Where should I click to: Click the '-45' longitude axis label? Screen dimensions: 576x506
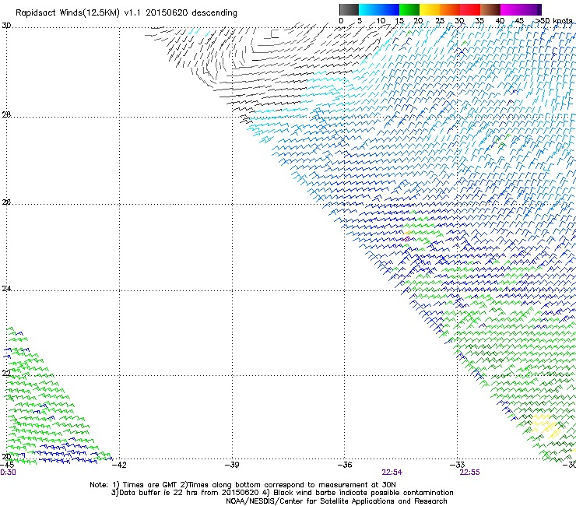pos(7,466)
